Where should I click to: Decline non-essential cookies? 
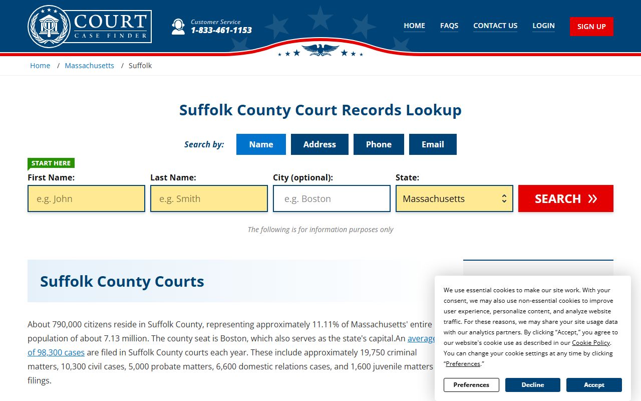tap(533, 385)
